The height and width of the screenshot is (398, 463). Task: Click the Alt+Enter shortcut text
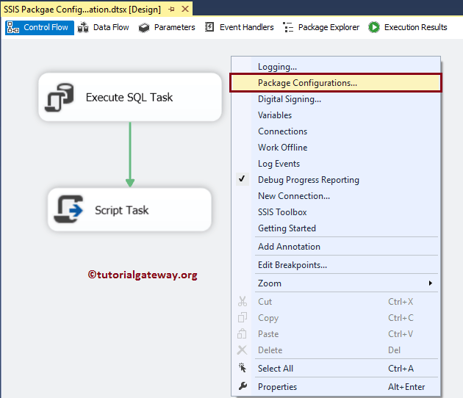pos(406,387)
